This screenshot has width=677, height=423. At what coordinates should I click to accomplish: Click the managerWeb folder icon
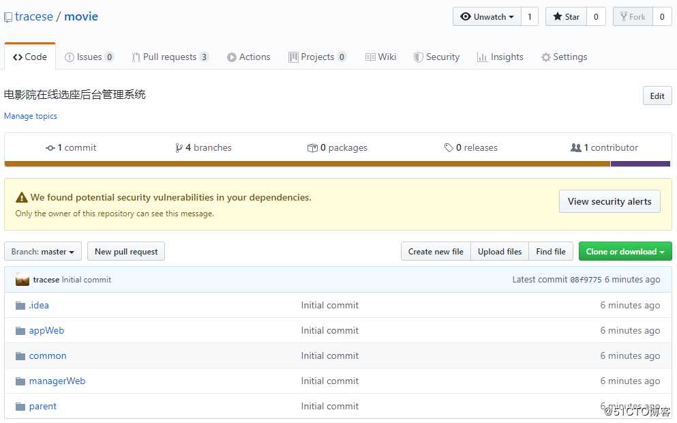coord(20,381)
